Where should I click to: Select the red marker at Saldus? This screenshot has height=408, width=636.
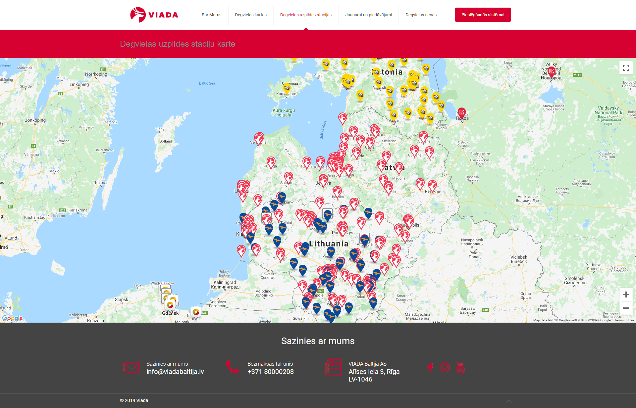coord(289,178)
